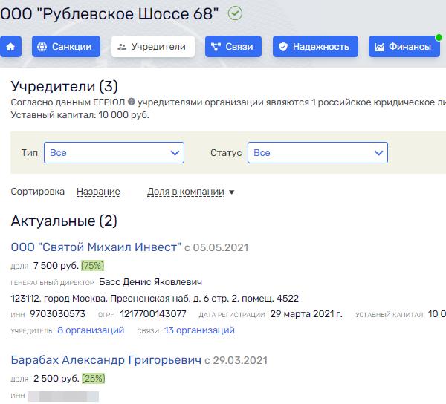Click director name Басс Денис Яковлевич
This screenshot has height=404, width=446.
pos(150,282)
